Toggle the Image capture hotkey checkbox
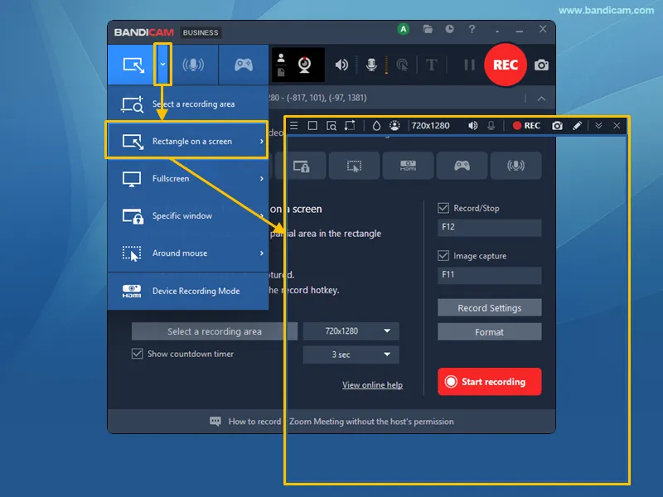This screenshot has height=497, width=663. point(443,256)
